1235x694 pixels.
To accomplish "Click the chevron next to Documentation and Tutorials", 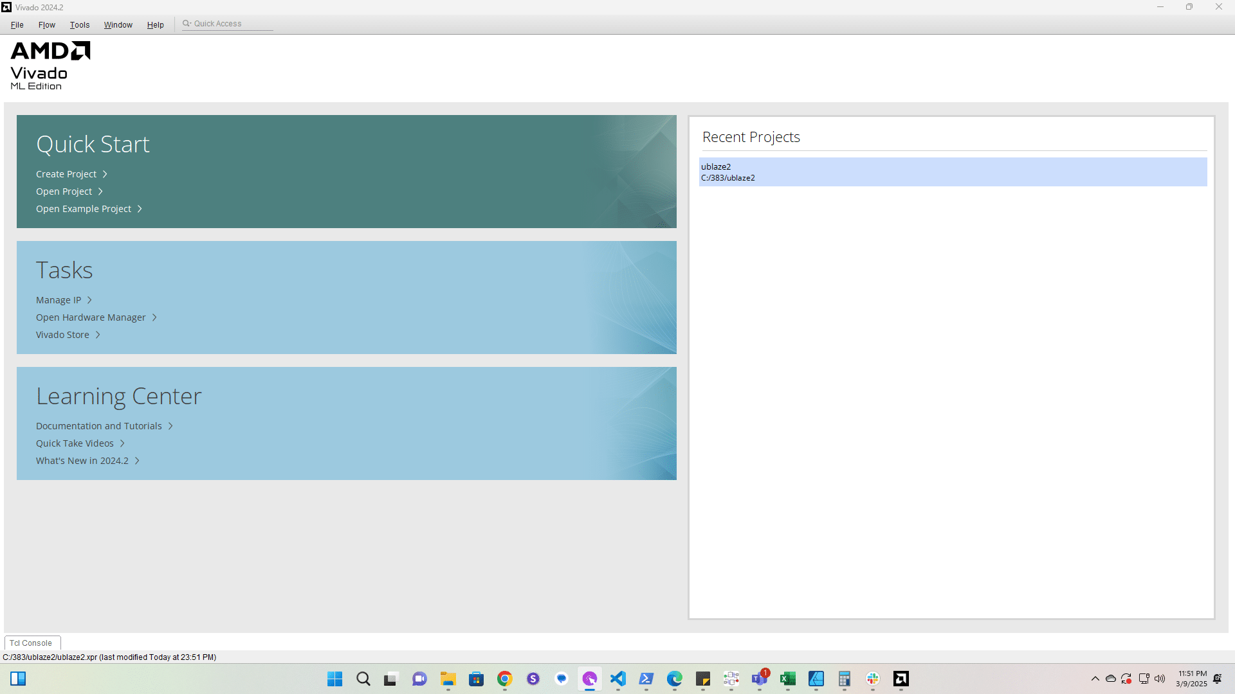I will tap(170, 426).
